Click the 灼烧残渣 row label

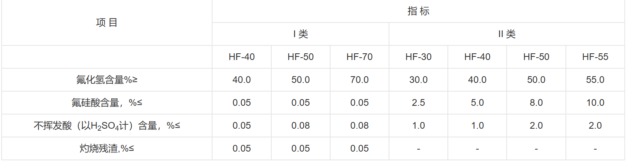107,148
